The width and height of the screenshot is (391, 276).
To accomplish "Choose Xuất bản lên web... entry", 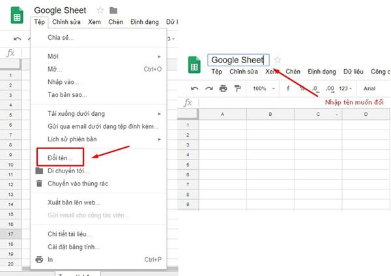I will (99, 202).
